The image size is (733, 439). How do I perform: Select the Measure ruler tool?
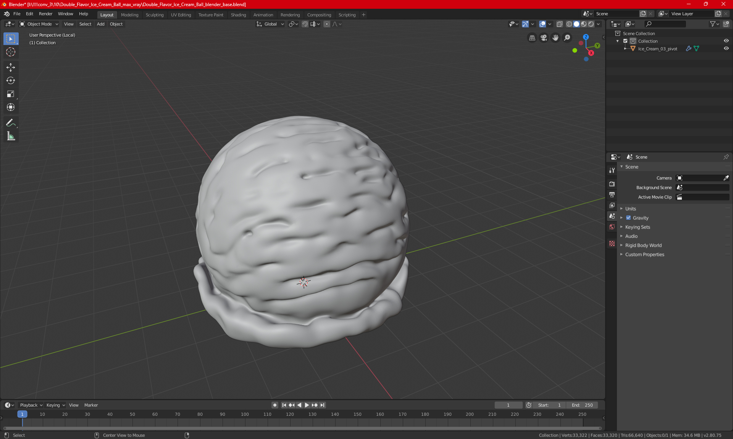coord(11,136)
